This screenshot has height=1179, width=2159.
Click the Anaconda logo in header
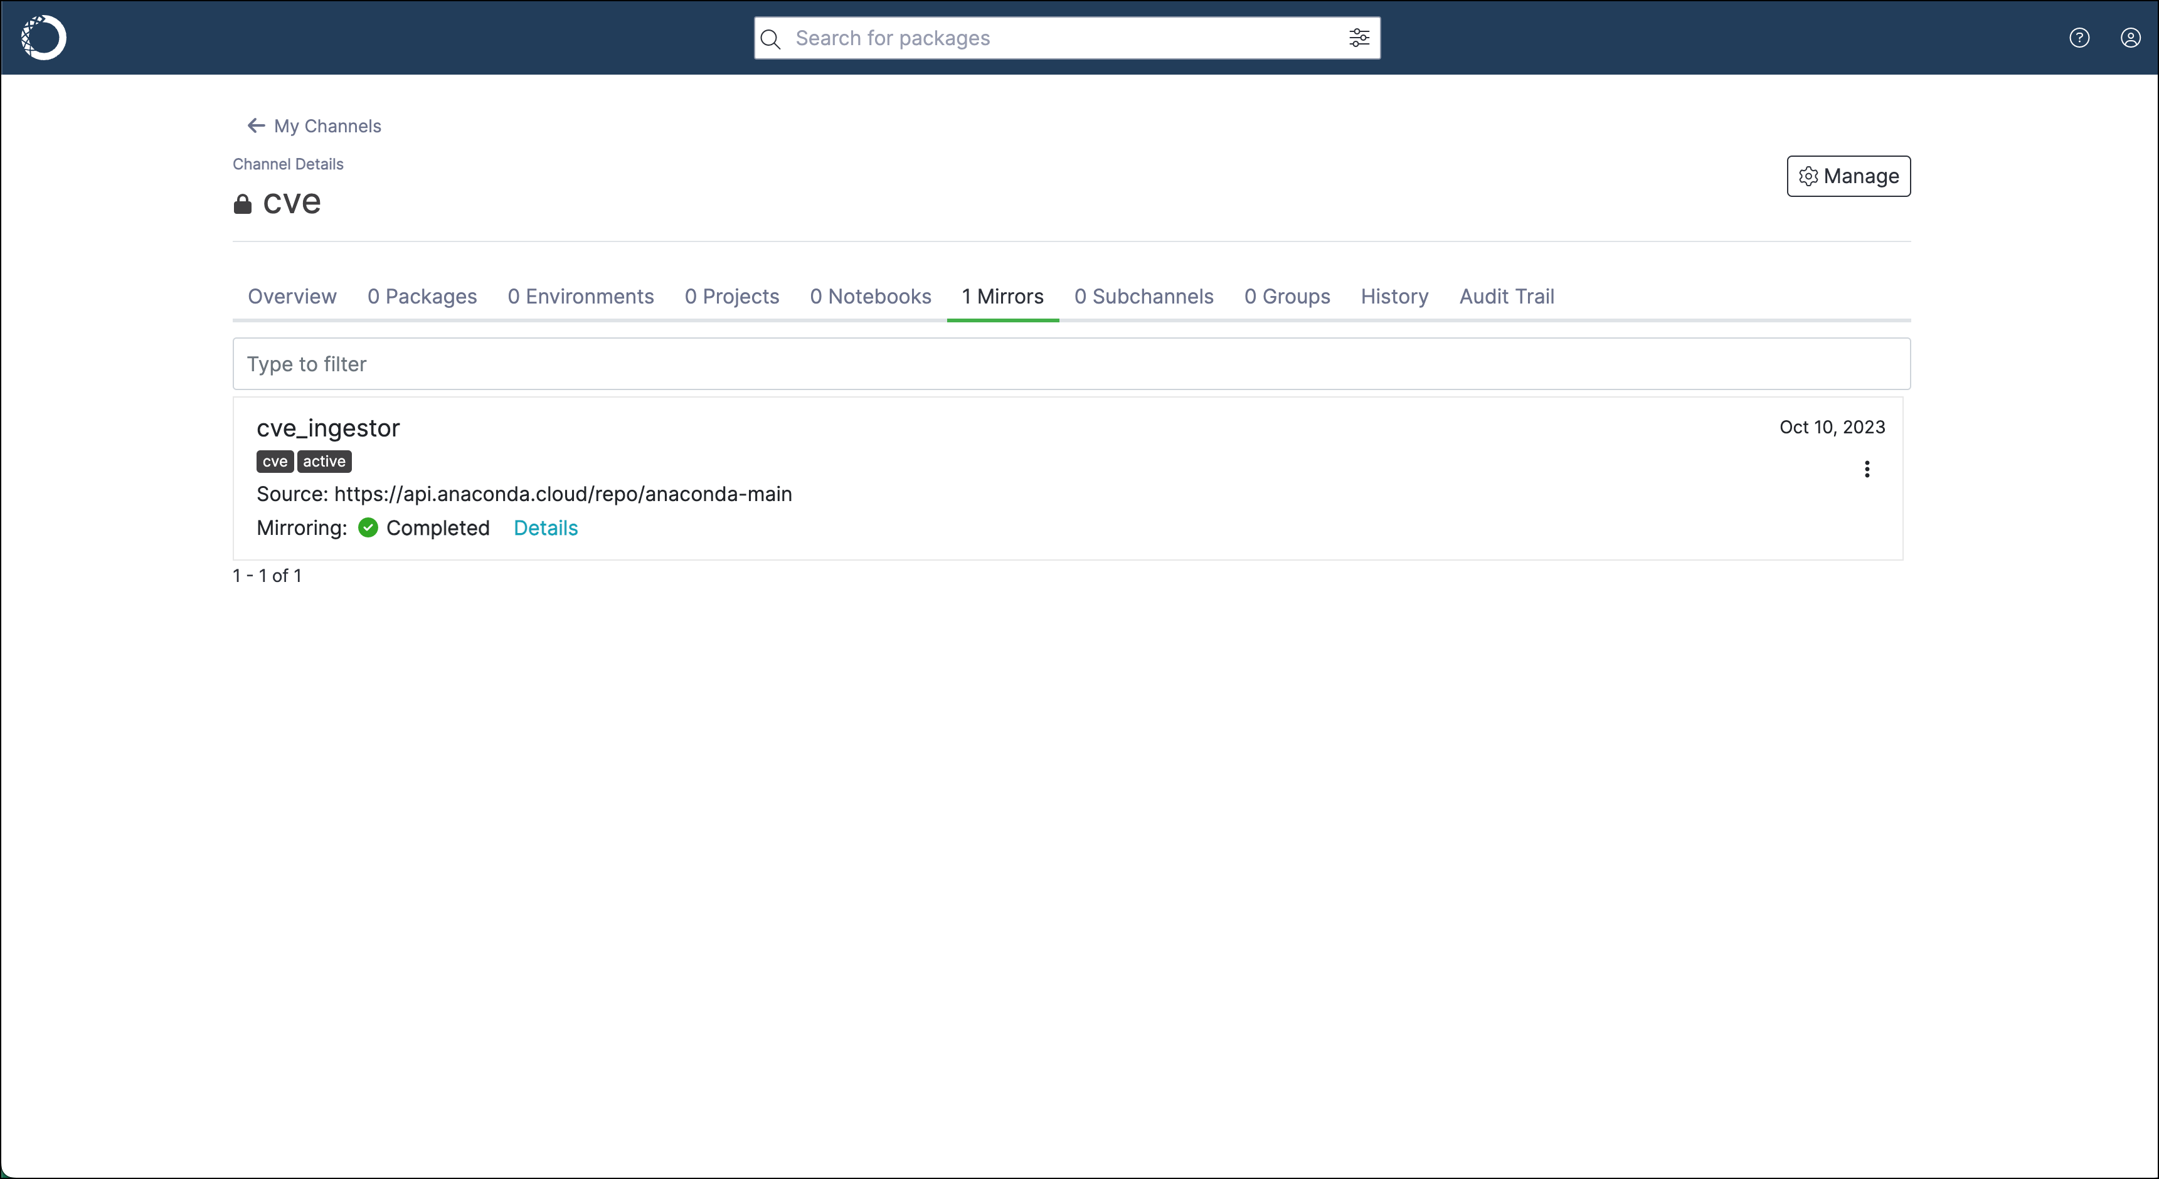(x=43, y=38)
